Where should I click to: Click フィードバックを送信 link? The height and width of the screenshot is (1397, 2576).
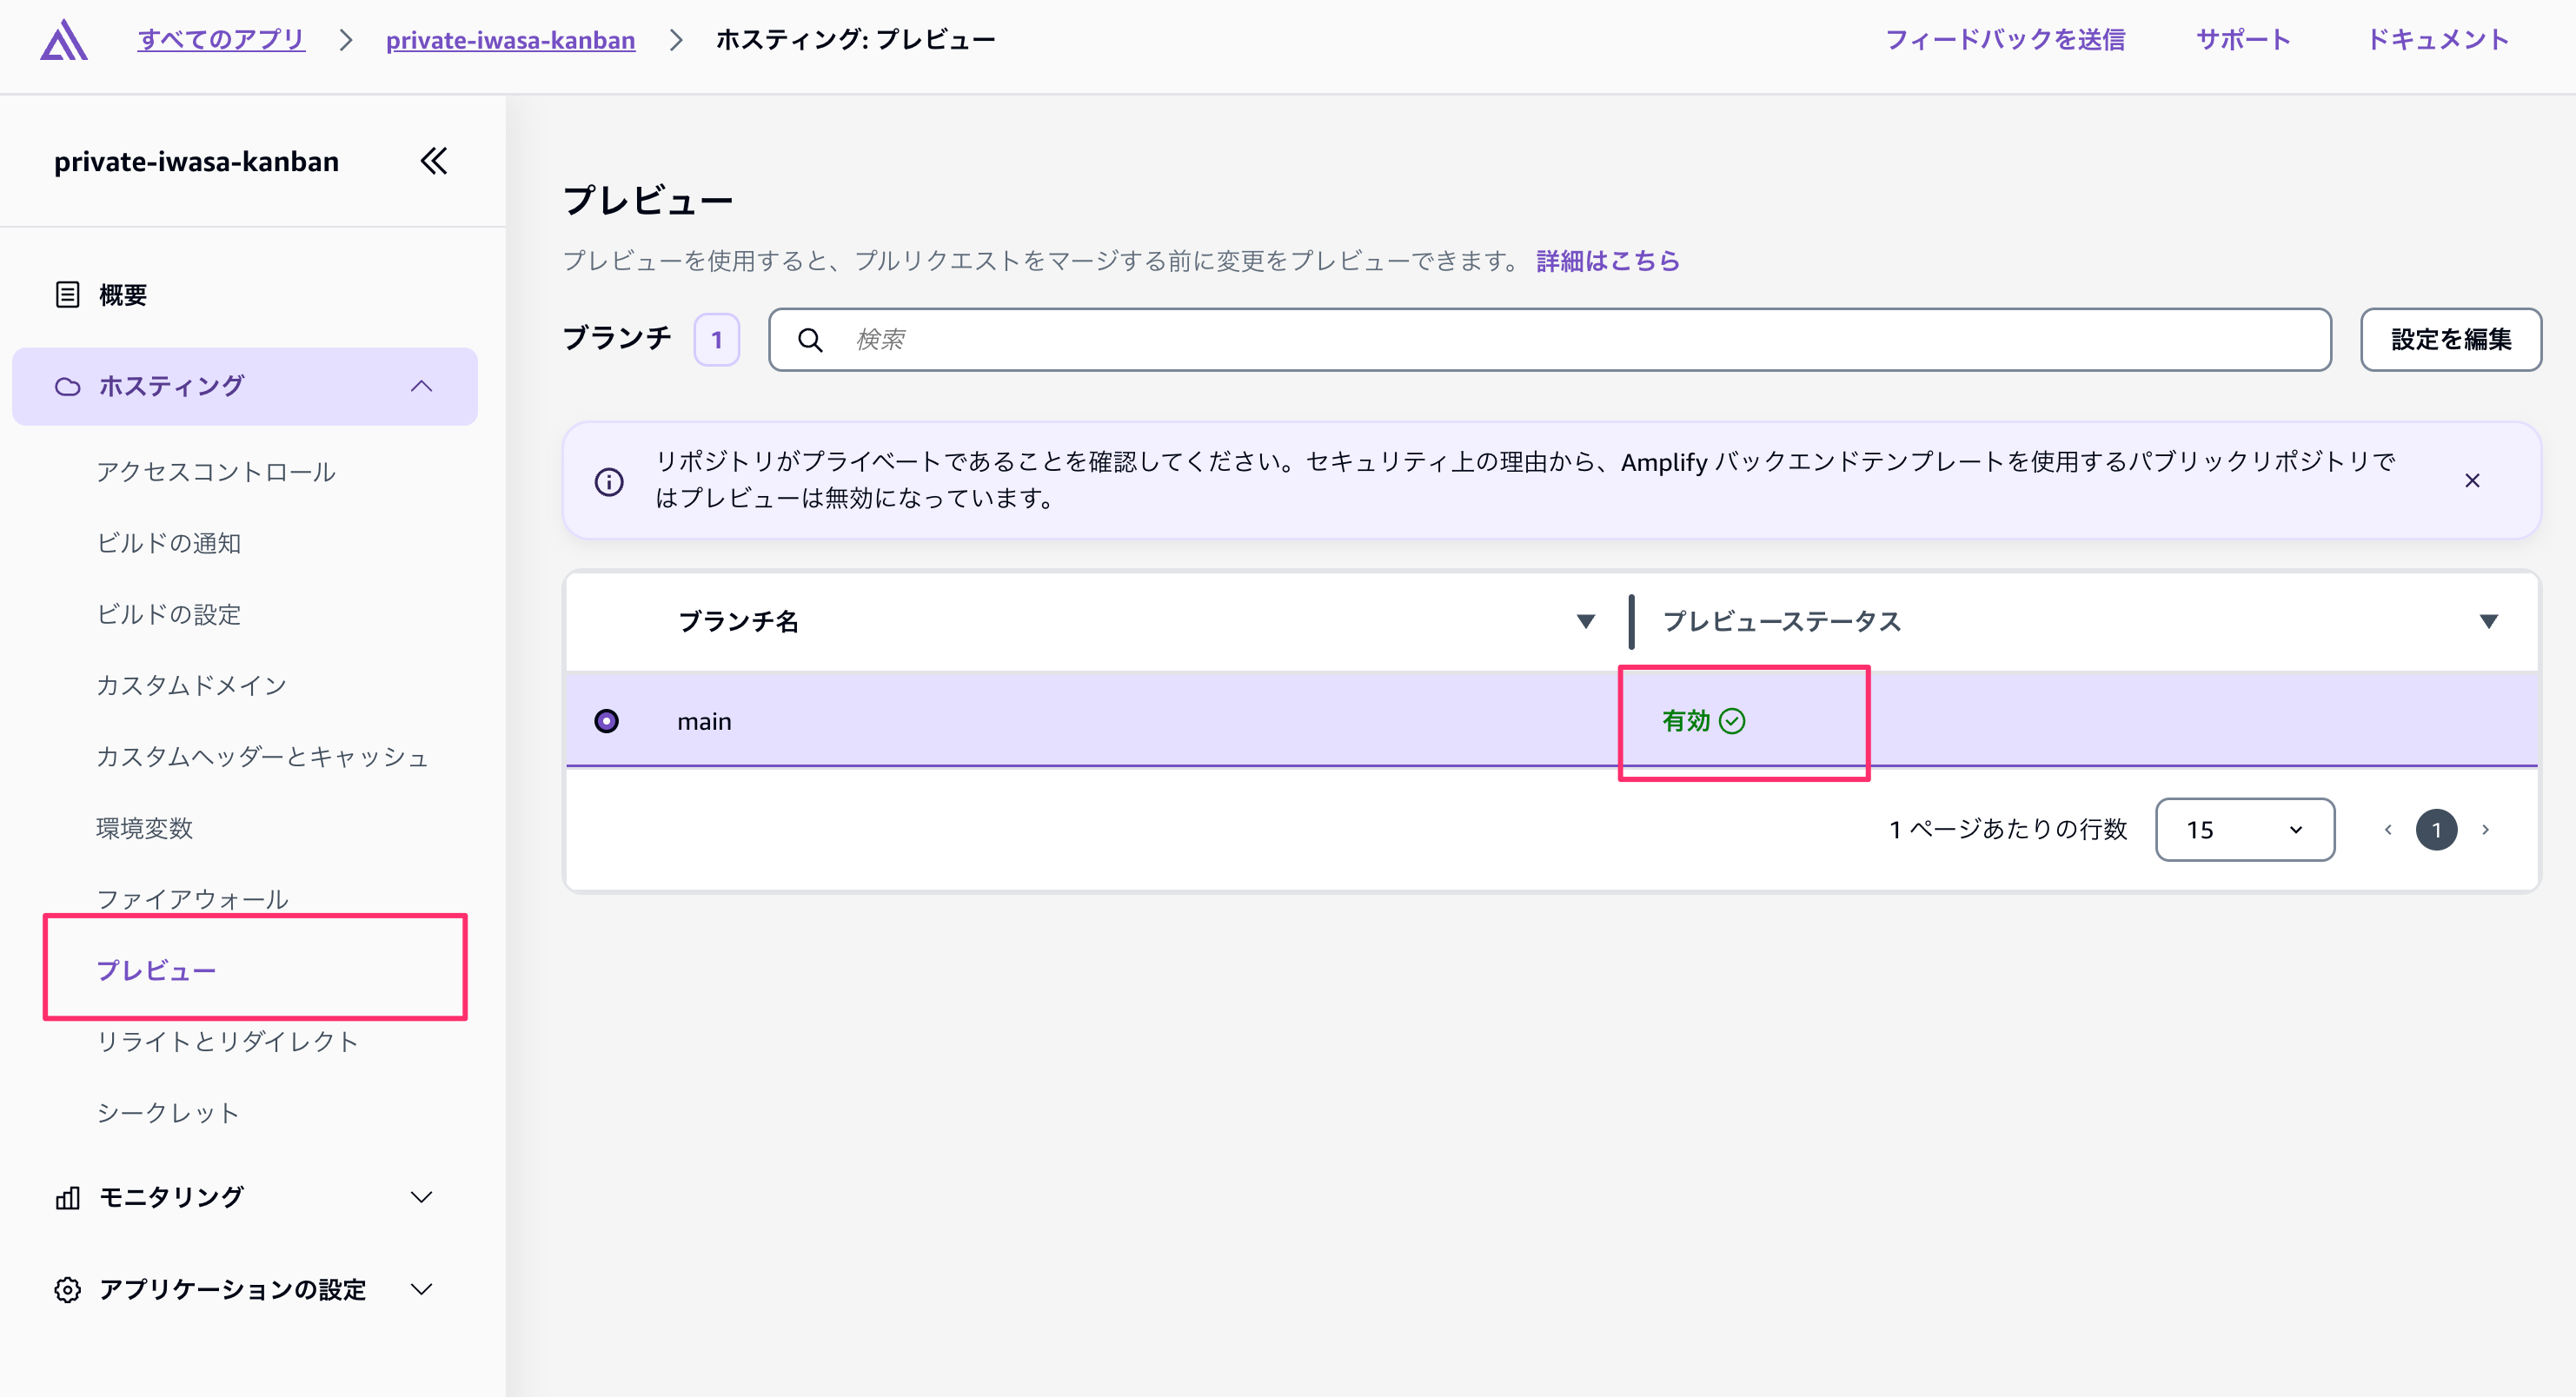2005,40
